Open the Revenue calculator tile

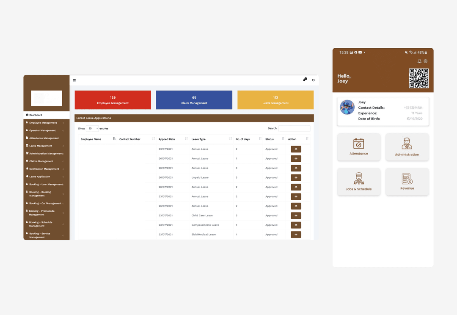[x=407, y=182]
